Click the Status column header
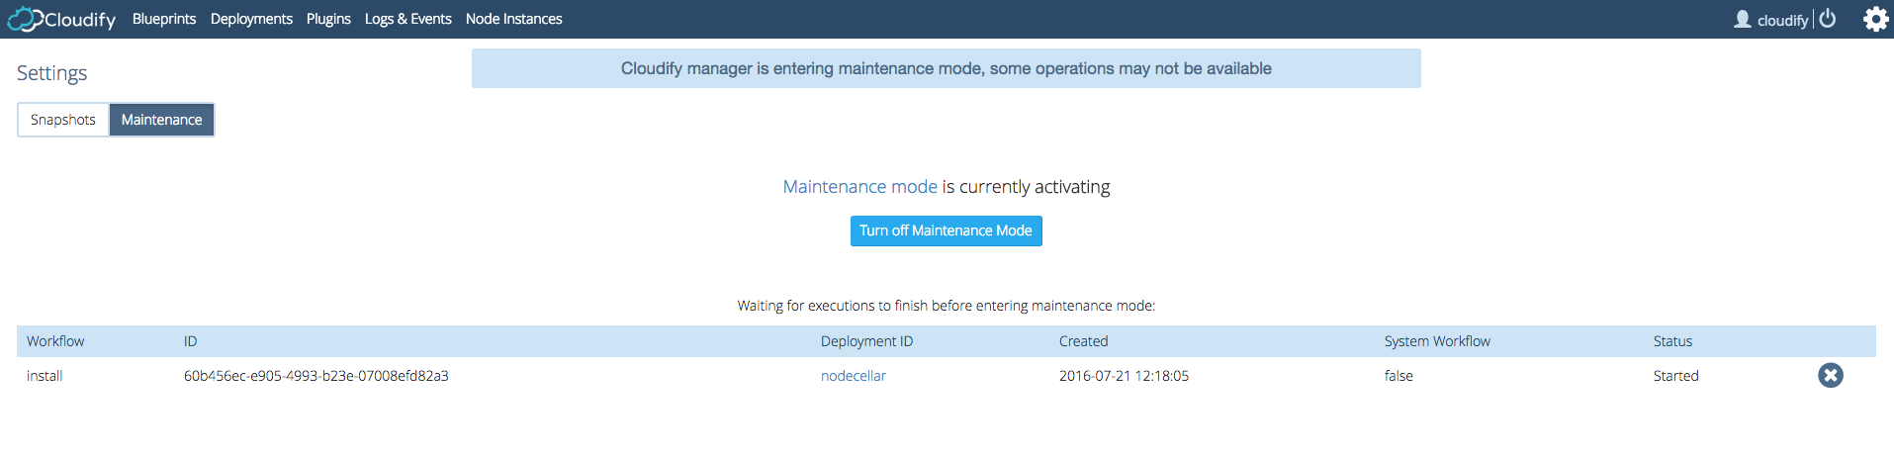1894x459 pixels. pos(1672,341)
